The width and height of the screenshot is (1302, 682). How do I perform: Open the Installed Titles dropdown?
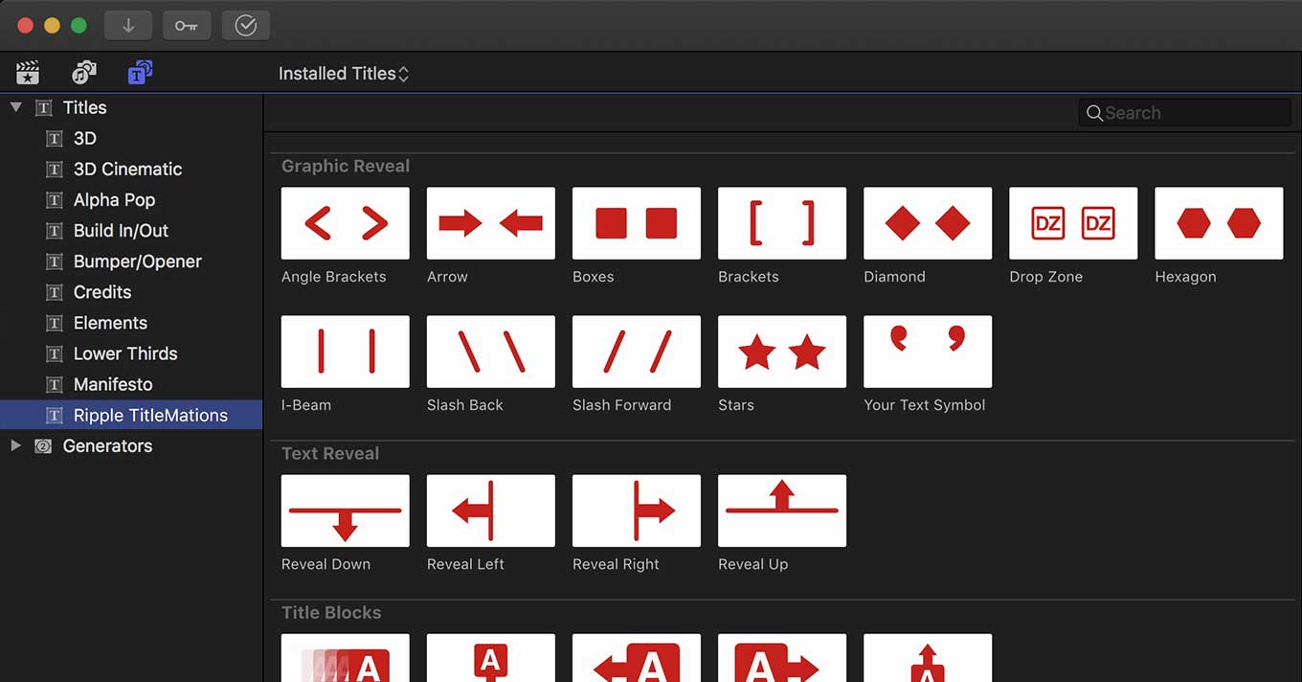pyautogui.click(x=344, y=74)
